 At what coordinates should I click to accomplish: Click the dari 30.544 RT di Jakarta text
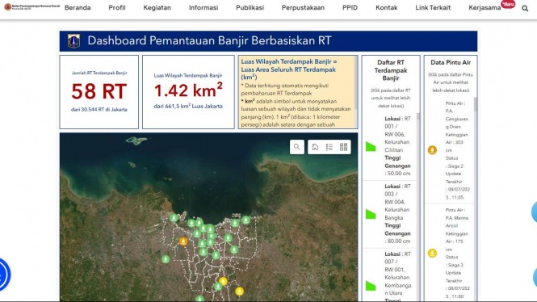(99, 110)
